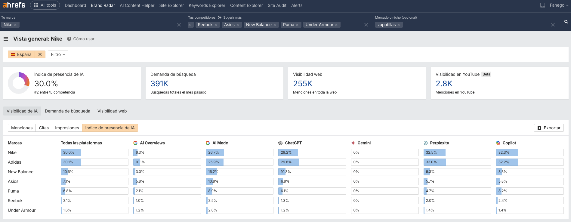Click the Sugerir más sparkle icon
The image size is (571, 222).
tap(220, 17)
